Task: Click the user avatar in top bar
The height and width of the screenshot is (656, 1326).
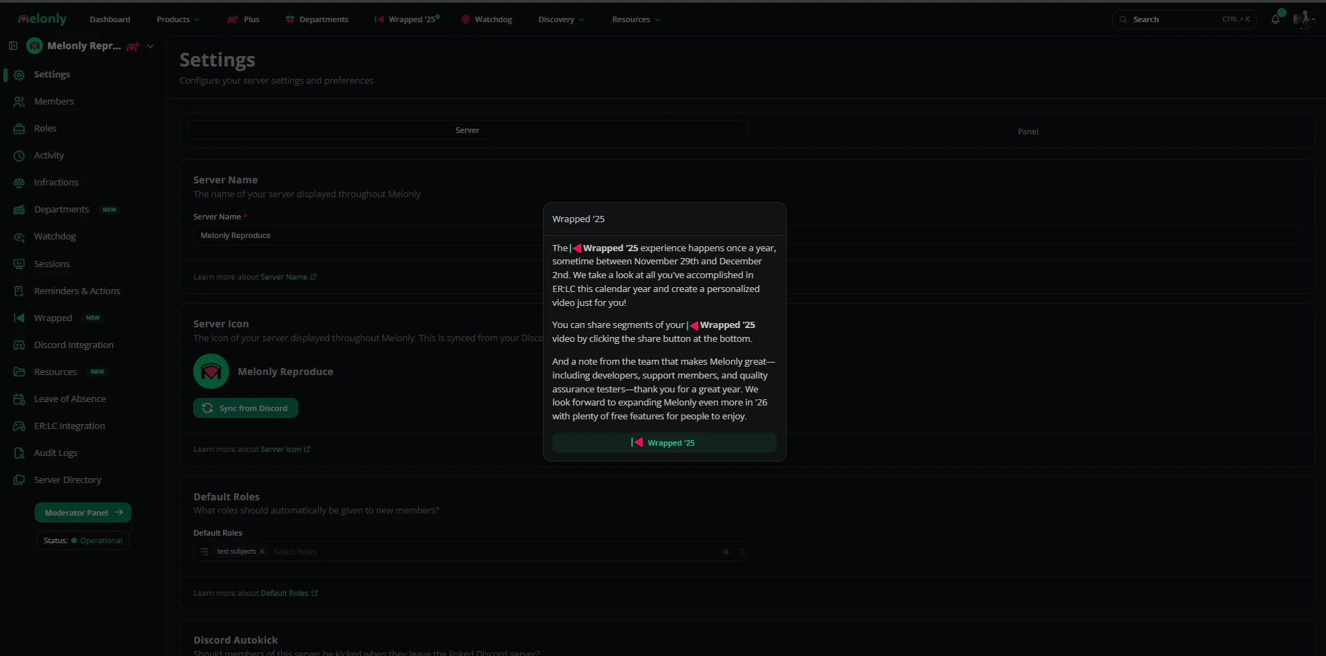Action: click(1302, 19)
